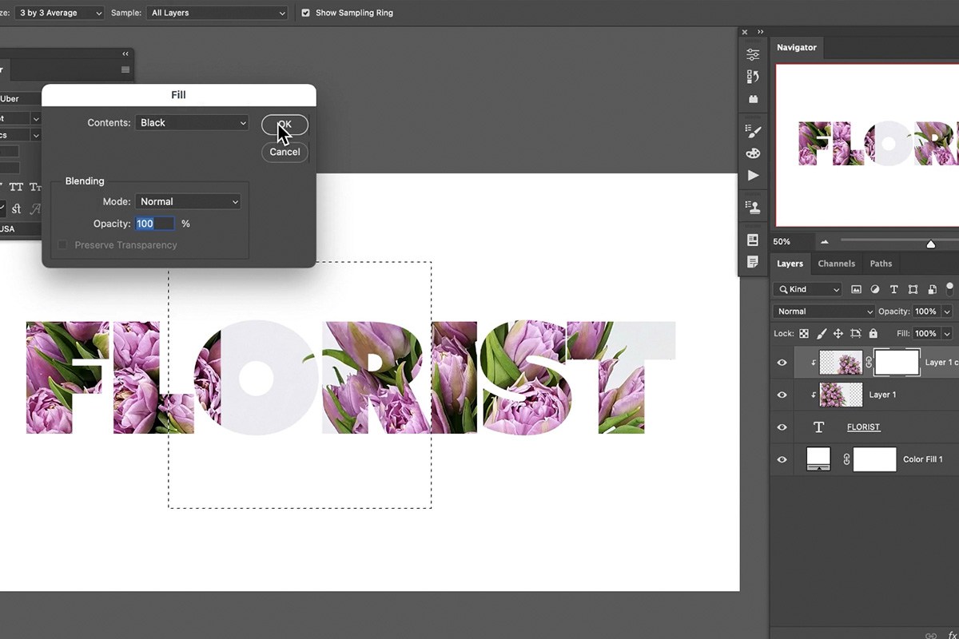The image size is (959, 639).
Task: Open the Brush Settings panel icon
Action: [x=753, y=131]
